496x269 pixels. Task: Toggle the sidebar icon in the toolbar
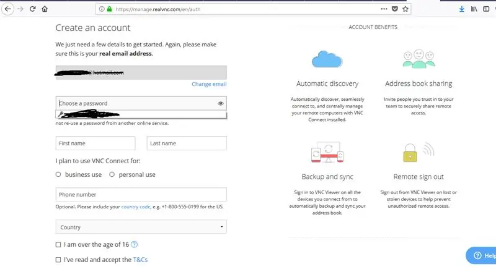(486, 9)
